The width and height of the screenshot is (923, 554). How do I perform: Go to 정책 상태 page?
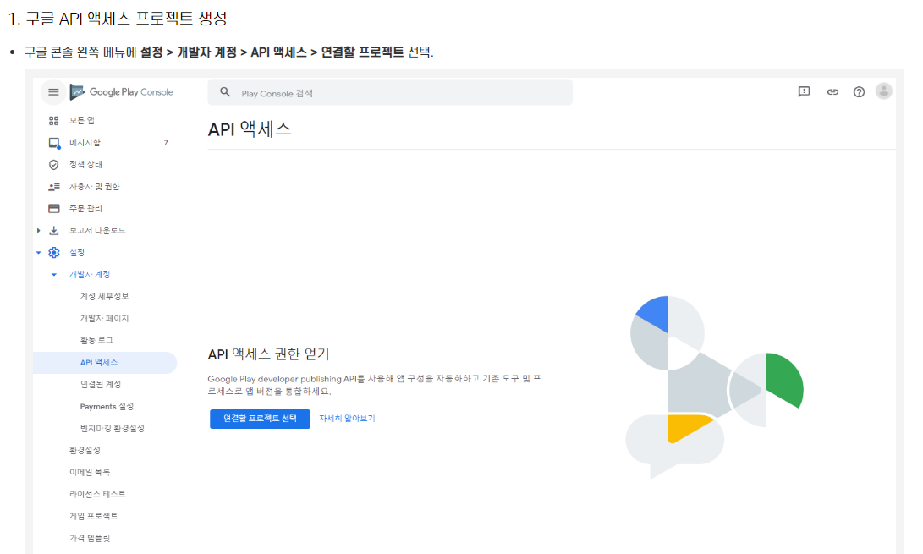[86, 164]
